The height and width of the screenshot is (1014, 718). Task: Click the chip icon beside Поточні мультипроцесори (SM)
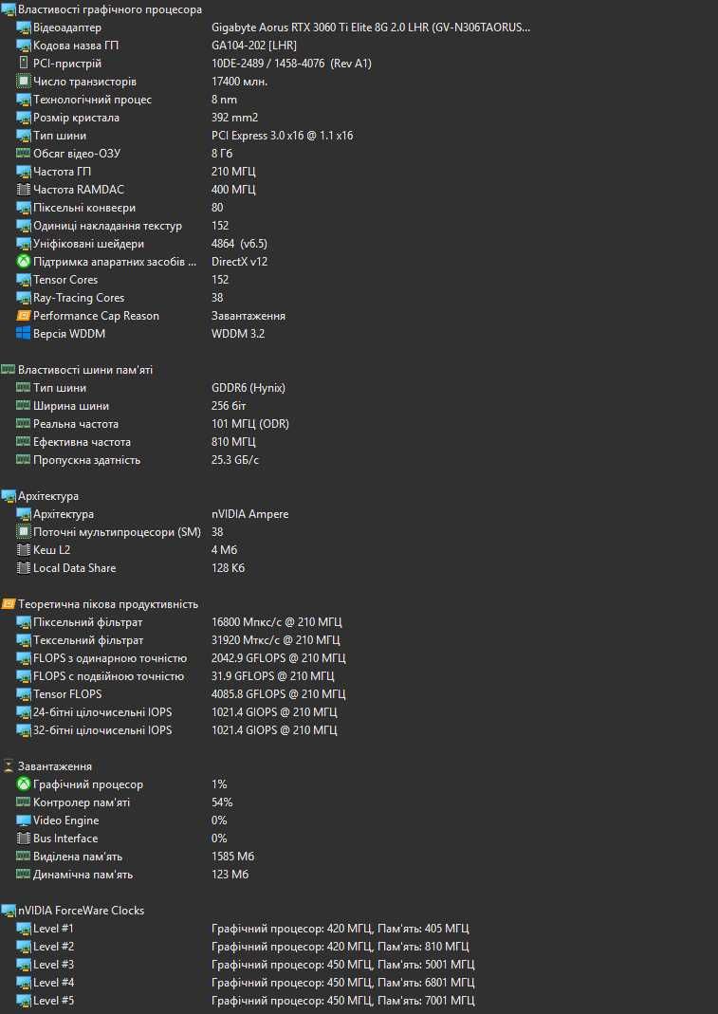(24, 532)
